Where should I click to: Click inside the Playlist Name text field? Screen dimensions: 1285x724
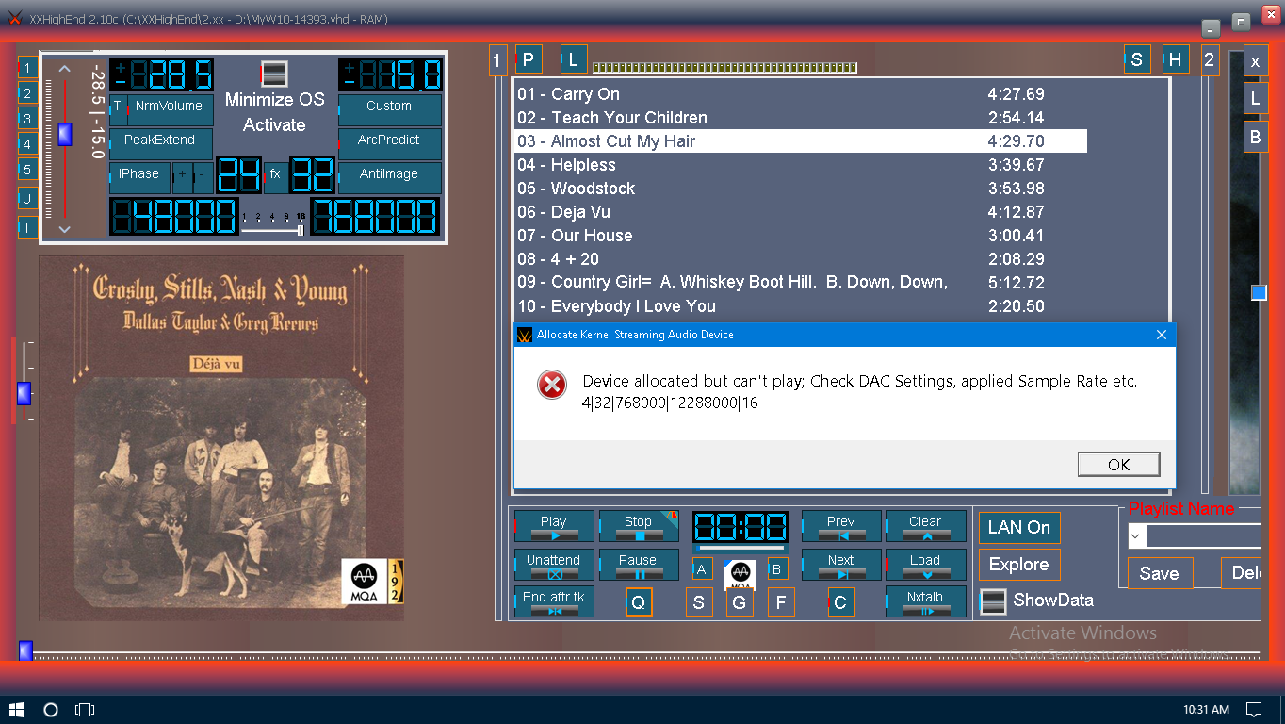1204,536
